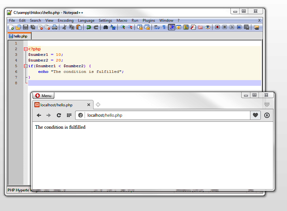Image resolution: width=287 pixels, height=211 pixels.
Task: Print the current document
Action: [55, 27]
